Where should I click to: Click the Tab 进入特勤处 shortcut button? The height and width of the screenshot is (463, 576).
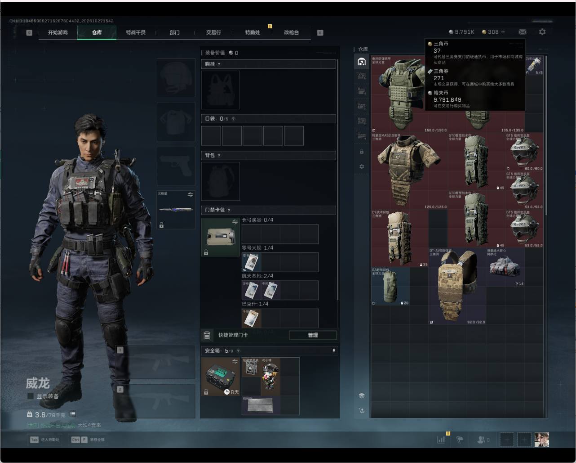[44, 440]
